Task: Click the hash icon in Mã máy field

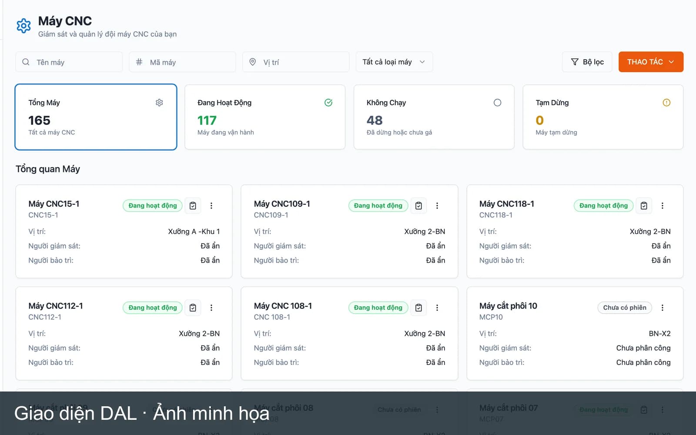Action: point(139,62)
